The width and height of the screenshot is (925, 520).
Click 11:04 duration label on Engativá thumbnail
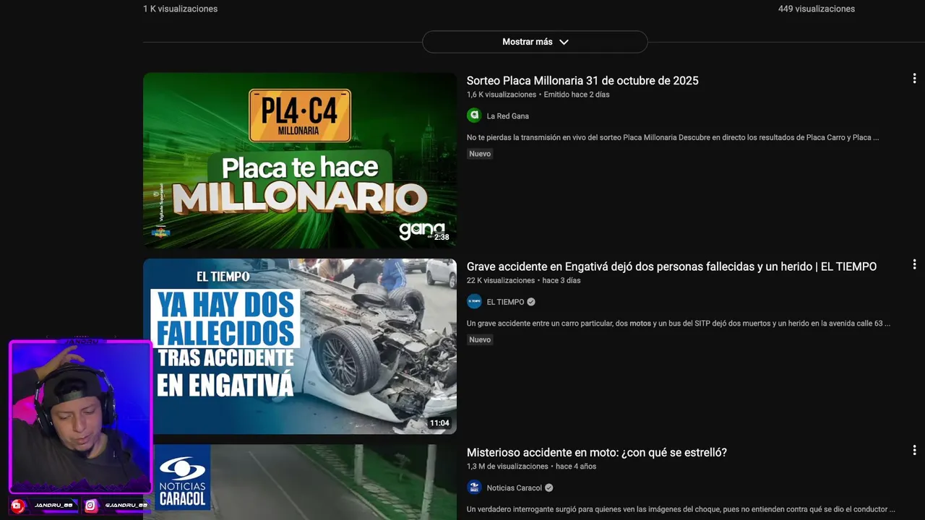coord(439,423)
